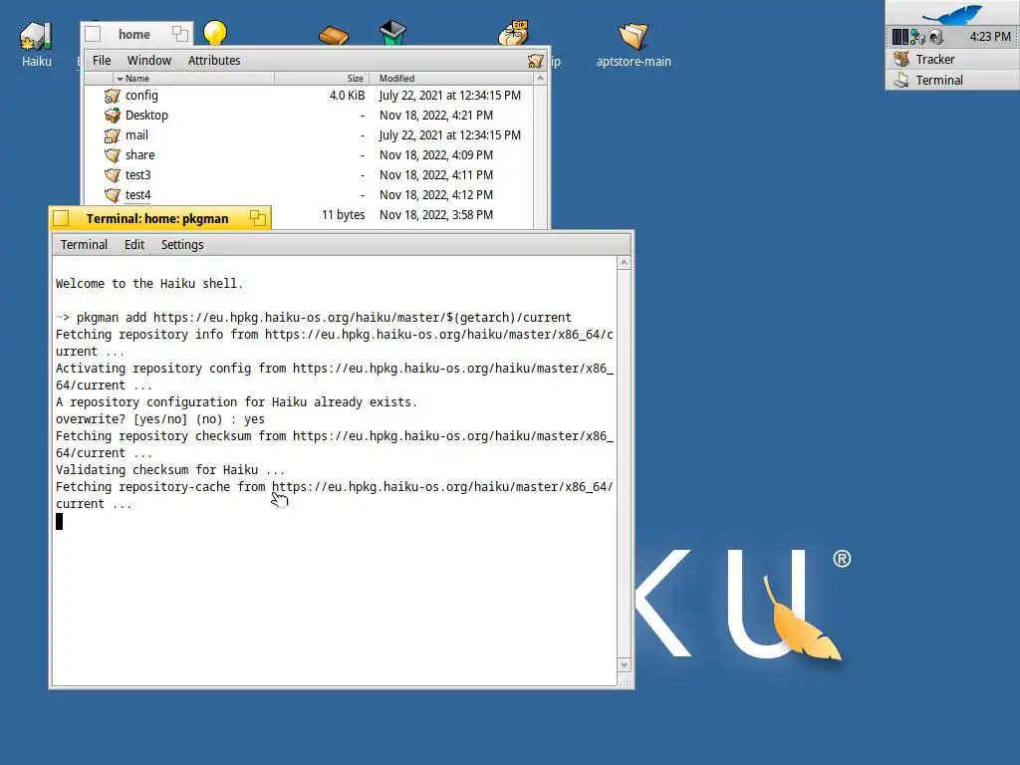Click the 'Nov 18, 2022, 4:21 PM' date for Desktop
The height and width of the screenshot is (765, 1020).
pyautogui.click(x=436, y=116)
